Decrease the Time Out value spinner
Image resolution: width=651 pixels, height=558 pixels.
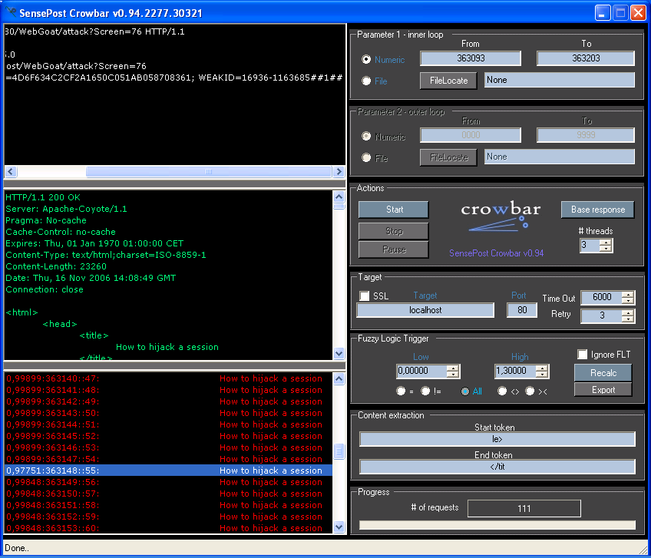coord(628,302)
